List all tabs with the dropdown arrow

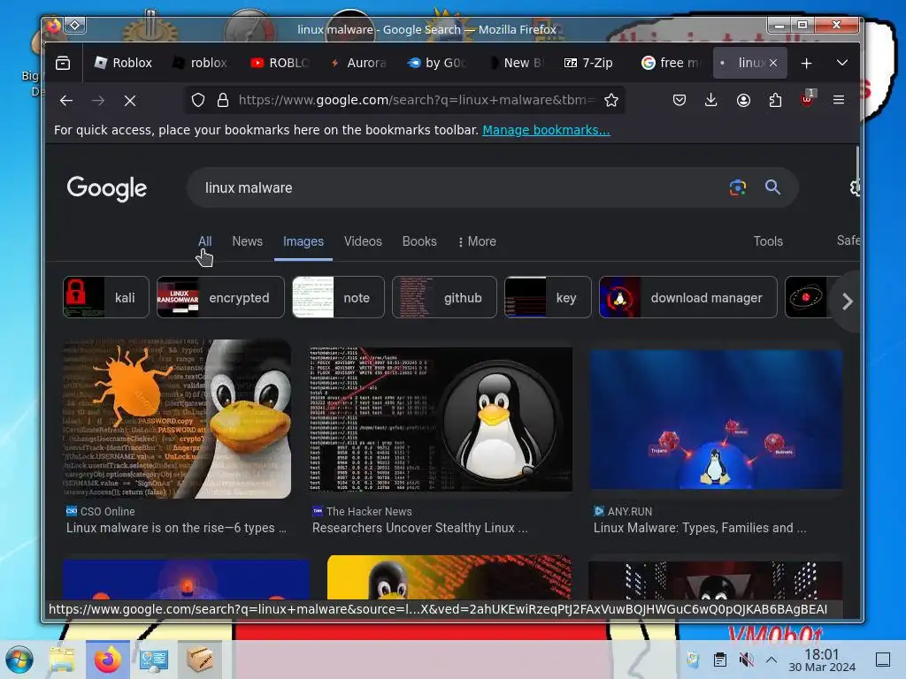coord(842,63)
